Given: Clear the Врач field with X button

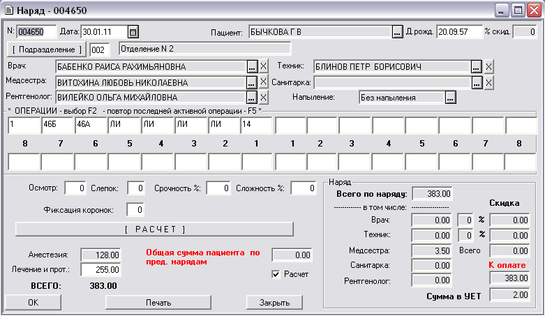Looking at the screenshot, I should click(264, 66).
